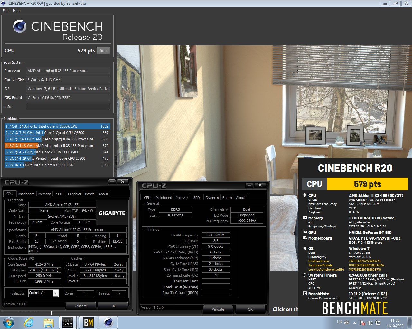Image resolution: width=412 pixels, height=329 pixels.
Task: Select ranking row Core 2 Quad CPU Q6600
Action: (x=57, y=133)
